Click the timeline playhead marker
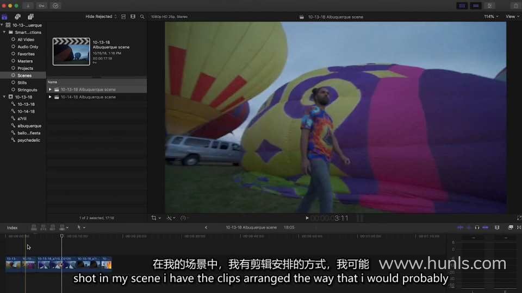This screenshot has width=522, height=293. pos(61,236)
